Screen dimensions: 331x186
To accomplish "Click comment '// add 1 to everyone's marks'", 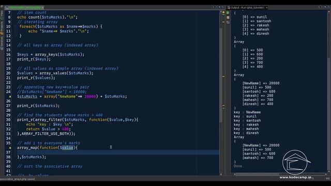I will click(49, 143).
